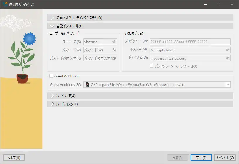
Task: Click the VirtualBox icon in title bar
Action: coord(5,4)
